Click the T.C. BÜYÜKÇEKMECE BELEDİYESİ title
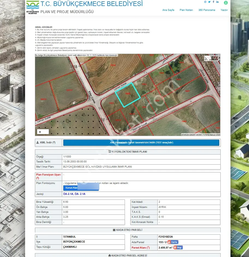249x257 pixels. pos(92,4)
